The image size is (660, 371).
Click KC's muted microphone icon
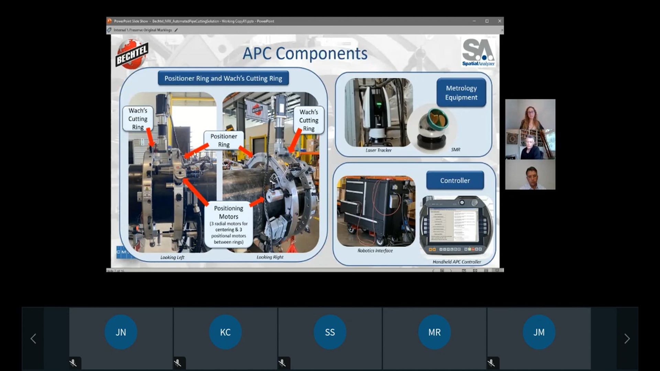click(x=178, y=363)
